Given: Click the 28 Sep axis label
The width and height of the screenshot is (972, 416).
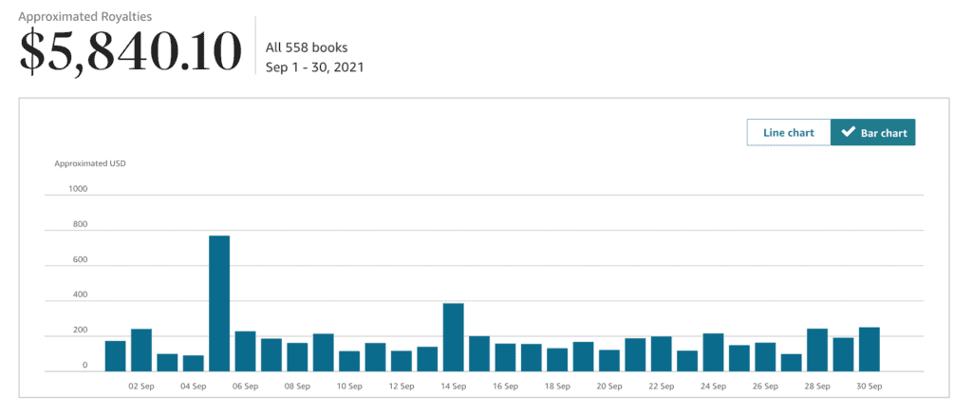Looking at the screenshot, I should (x=818, y=387).
